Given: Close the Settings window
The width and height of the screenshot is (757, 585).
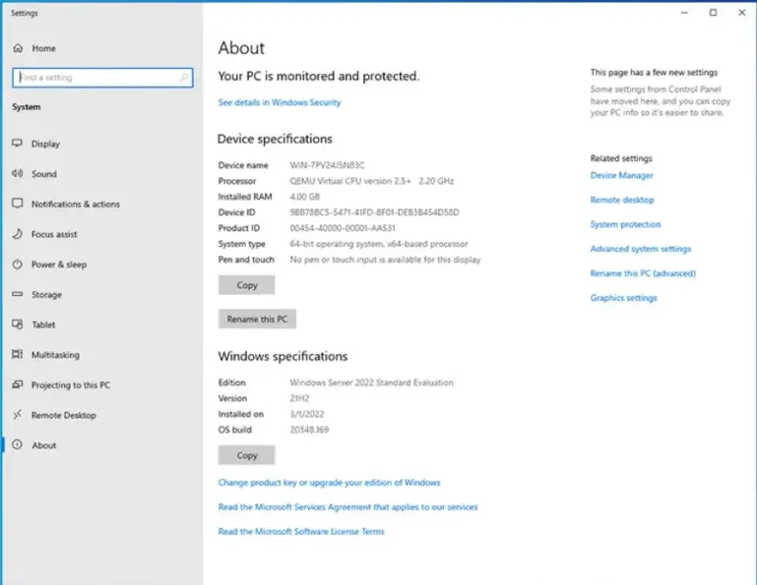Looking at the screenshot, I should coord(742,13).
